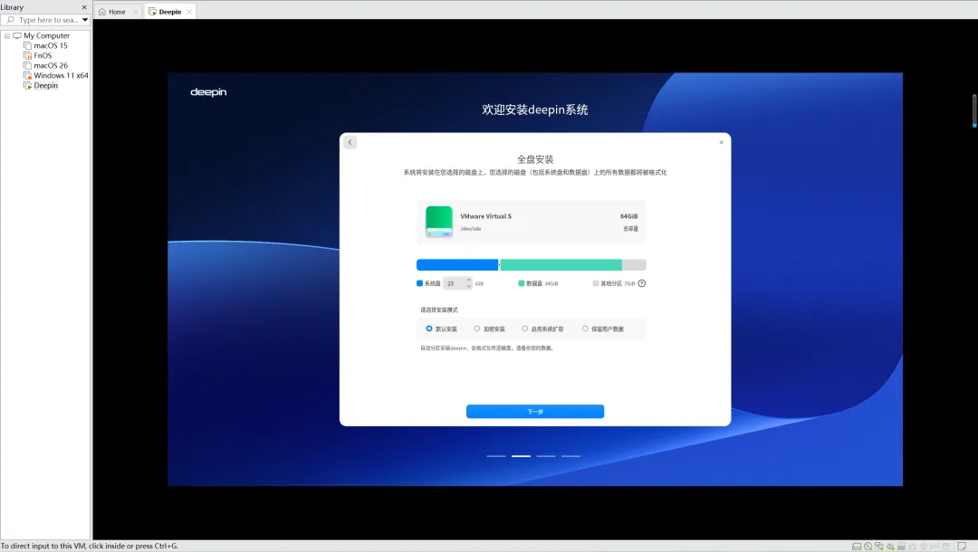Click the hard disk status icon
The height and width of the screenshot is (552, 978).
click(857, 547)
